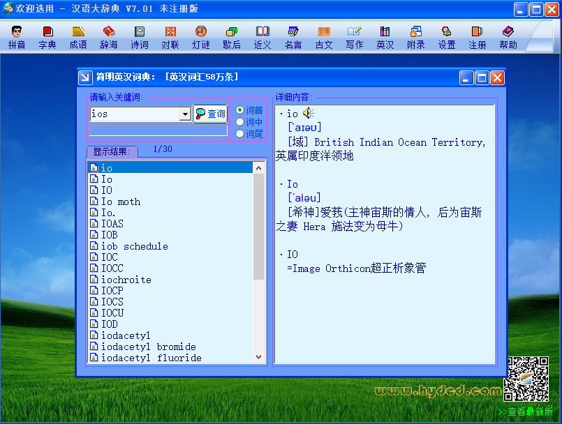
Task: Open the 英汉 English-Chinese tool
Action: tap(385, 37)
